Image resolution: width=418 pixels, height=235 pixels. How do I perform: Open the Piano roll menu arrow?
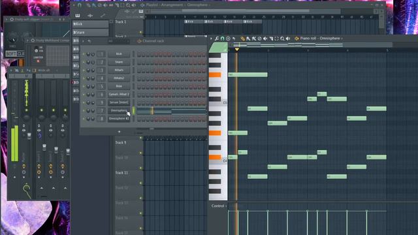coord(211,39)
